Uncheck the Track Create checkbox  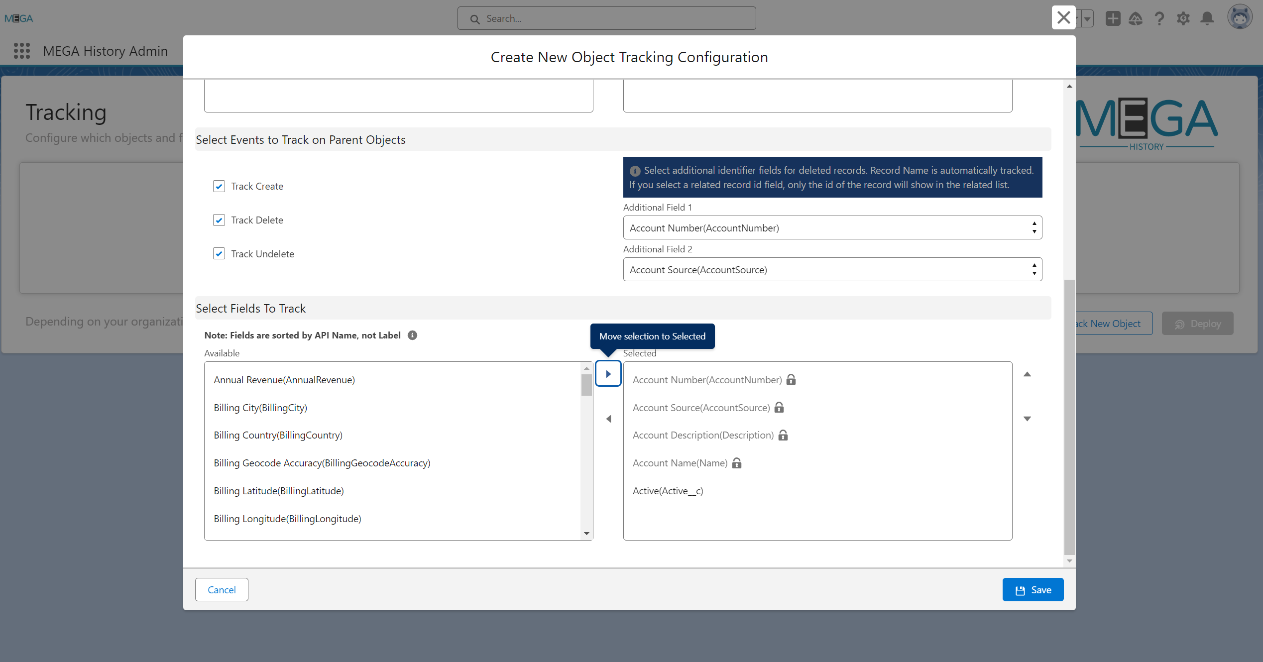219,186
